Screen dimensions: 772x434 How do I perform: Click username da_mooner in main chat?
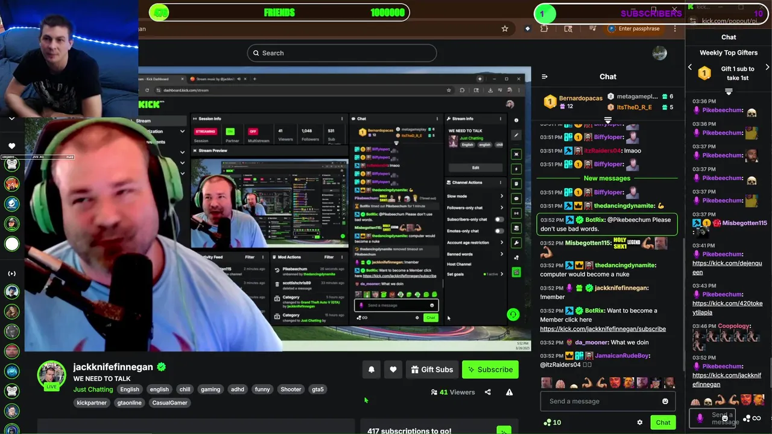click(592, 342)
